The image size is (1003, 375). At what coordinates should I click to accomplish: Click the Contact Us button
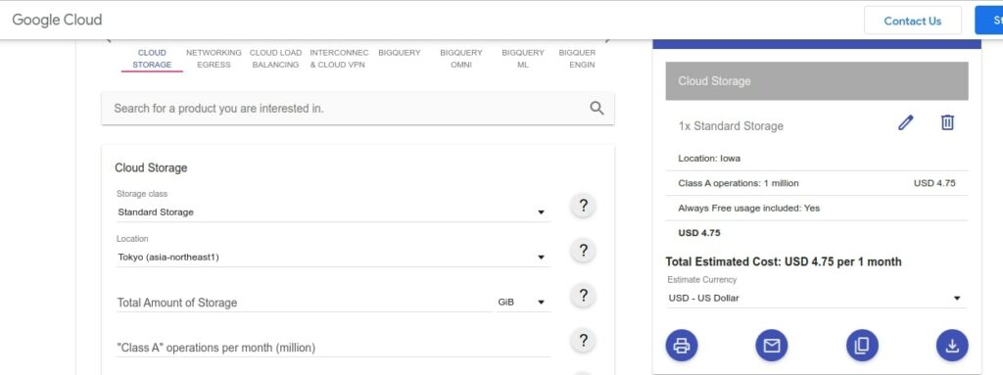point(913,21)
